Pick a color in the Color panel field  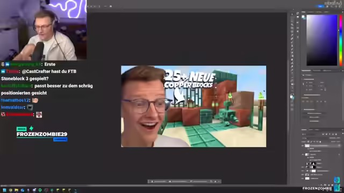coord(321,40)
